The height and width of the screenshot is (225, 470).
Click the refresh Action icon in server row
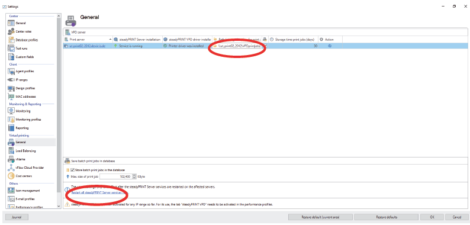(330, 46)
